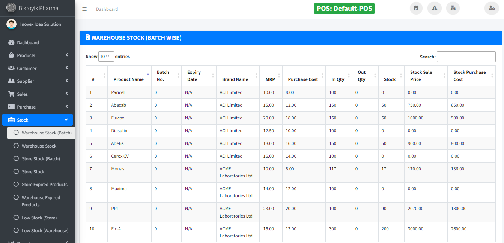Click the POS: Default-POS button
This screenshot has height=243, width=504.
point(344,9)
